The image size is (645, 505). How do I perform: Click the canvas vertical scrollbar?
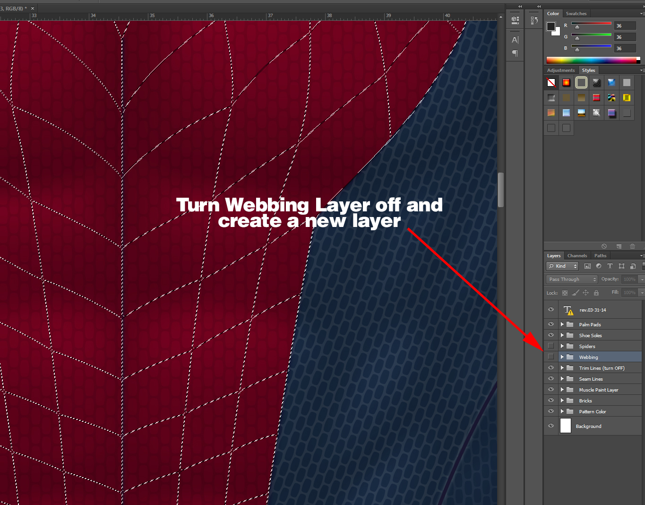(501, 190)
